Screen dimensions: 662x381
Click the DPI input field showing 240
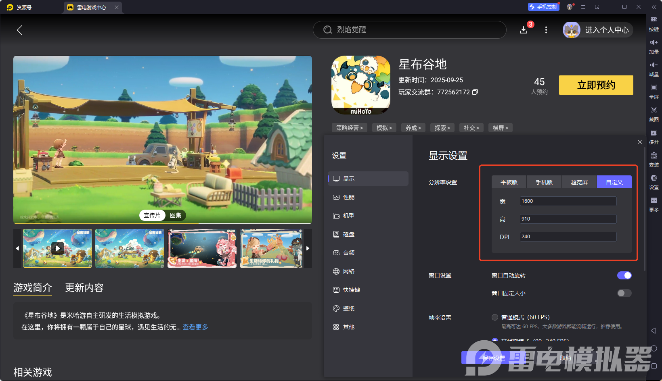coord(568,237)
